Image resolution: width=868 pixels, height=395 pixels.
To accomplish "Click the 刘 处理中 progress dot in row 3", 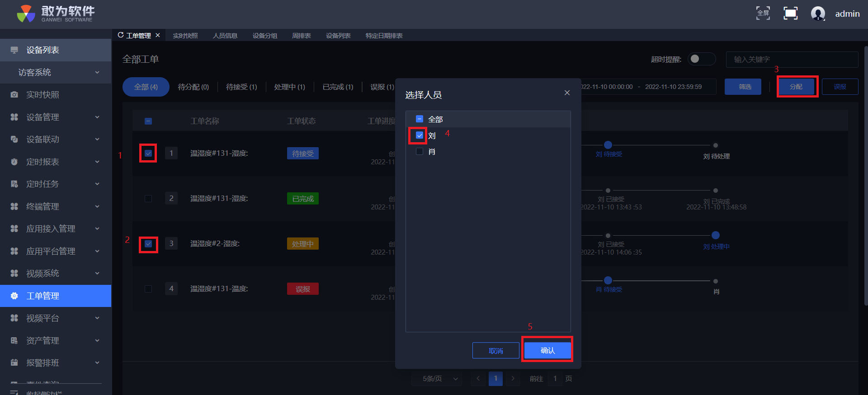I will 716,235.
